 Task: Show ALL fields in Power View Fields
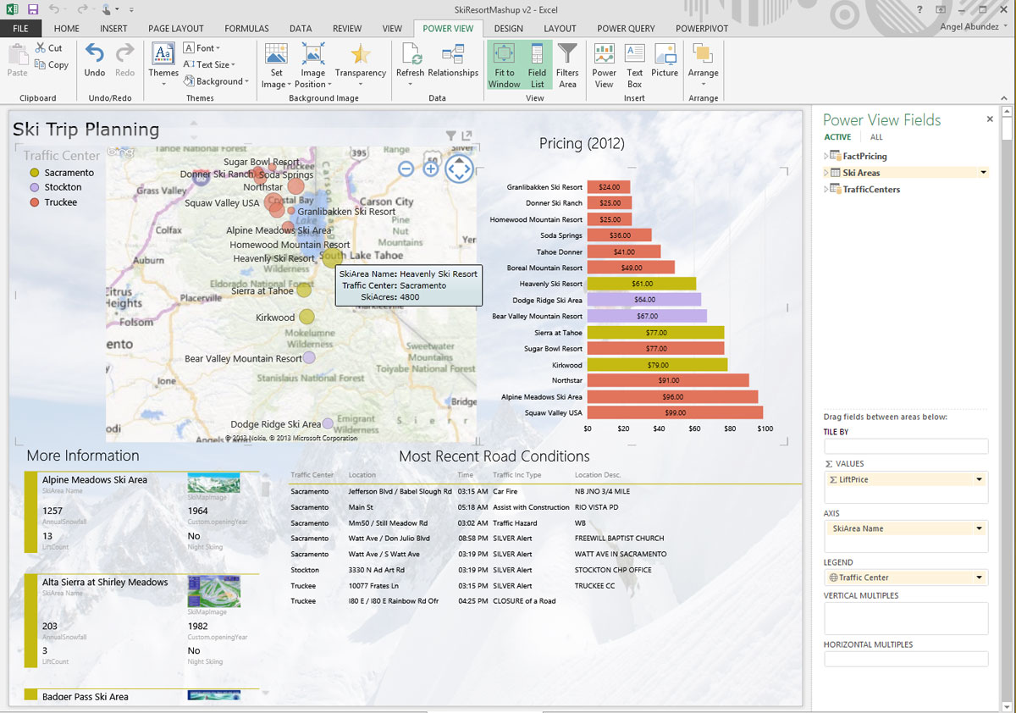[x=876, y=137]
